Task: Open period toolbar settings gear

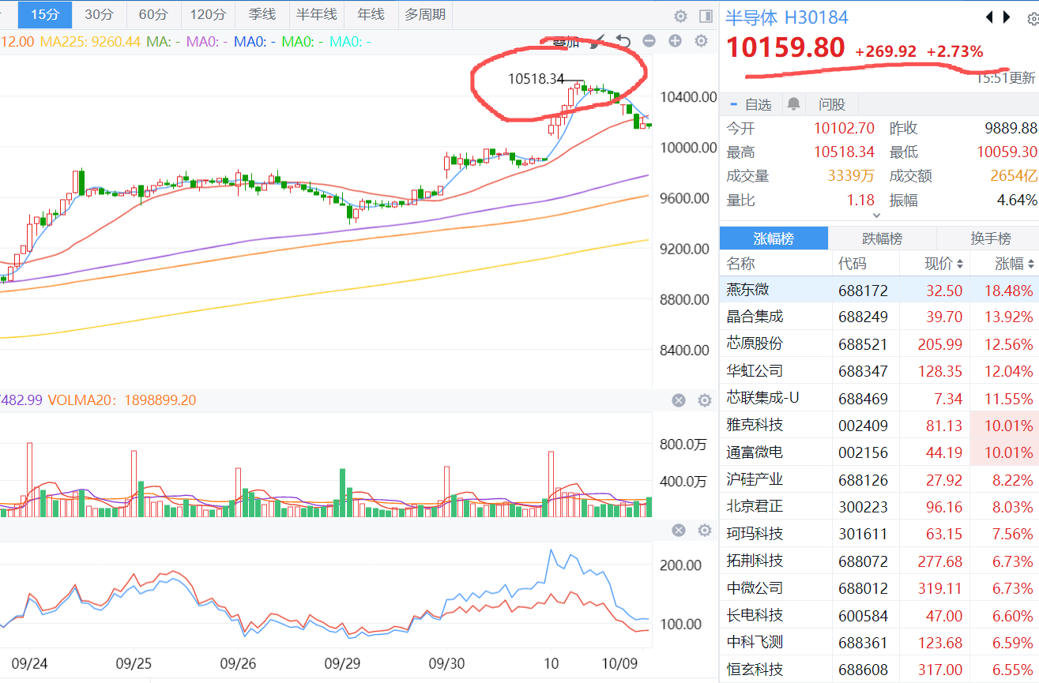Action: point(680,16)
